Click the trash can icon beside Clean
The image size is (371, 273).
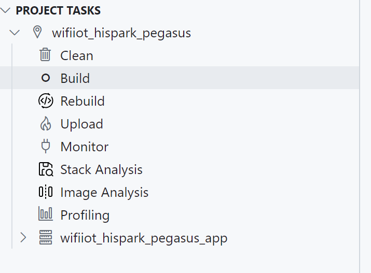point(45,55)
